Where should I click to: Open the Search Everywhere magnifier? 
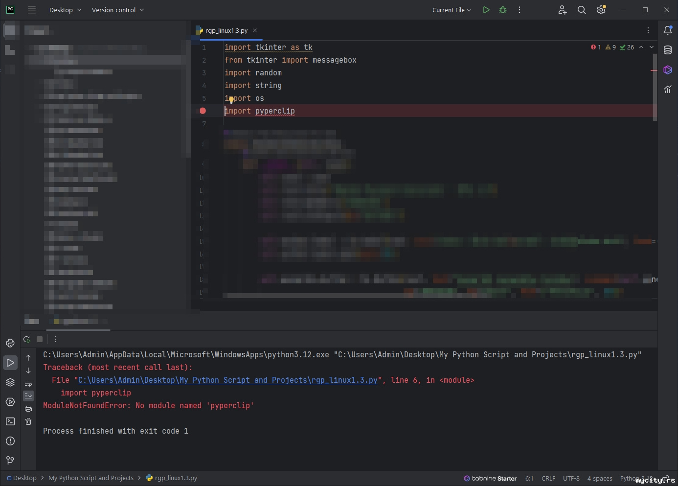[582, 10]
